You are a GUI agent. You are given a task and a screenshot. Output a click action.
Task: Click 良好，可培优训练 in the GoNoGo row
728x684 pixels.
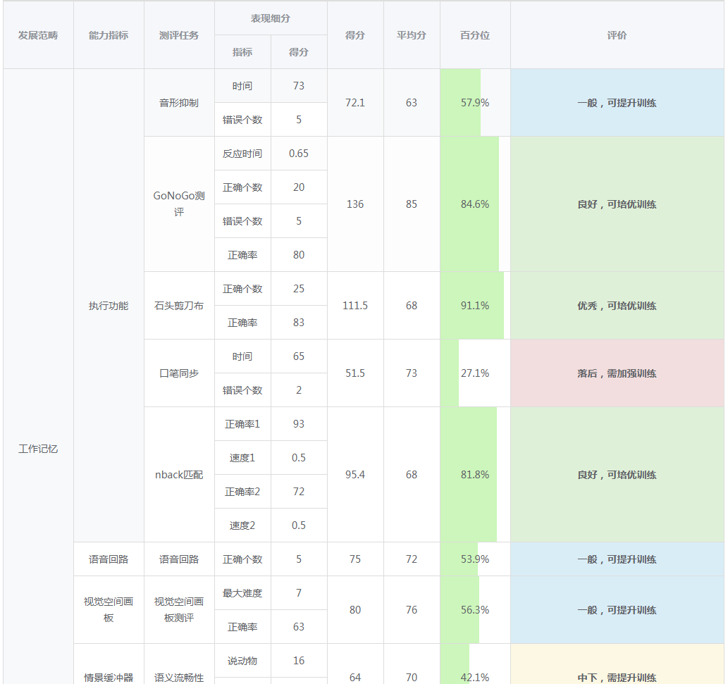coord(617,204)
